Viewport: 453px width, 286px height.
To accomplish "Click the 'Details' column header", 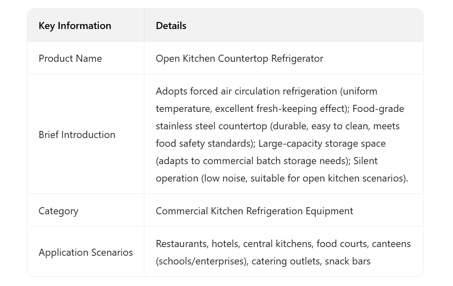I will click(171, 26).
